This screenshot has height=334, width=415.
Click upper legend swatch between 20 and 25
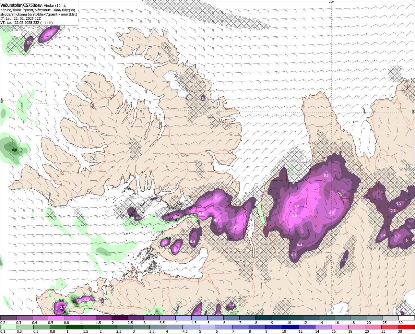click(375, 318)
